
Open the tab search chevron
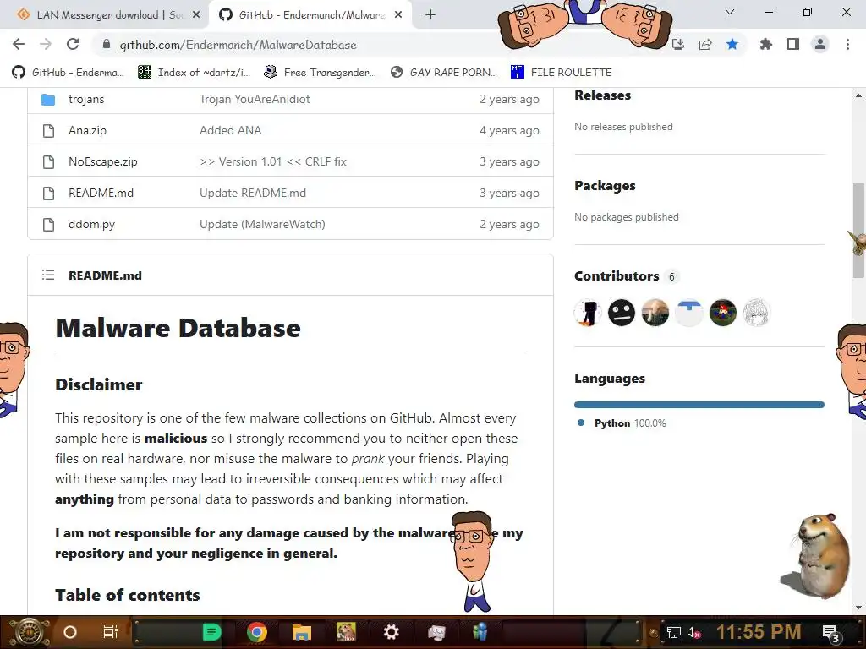tap(730, 12)
